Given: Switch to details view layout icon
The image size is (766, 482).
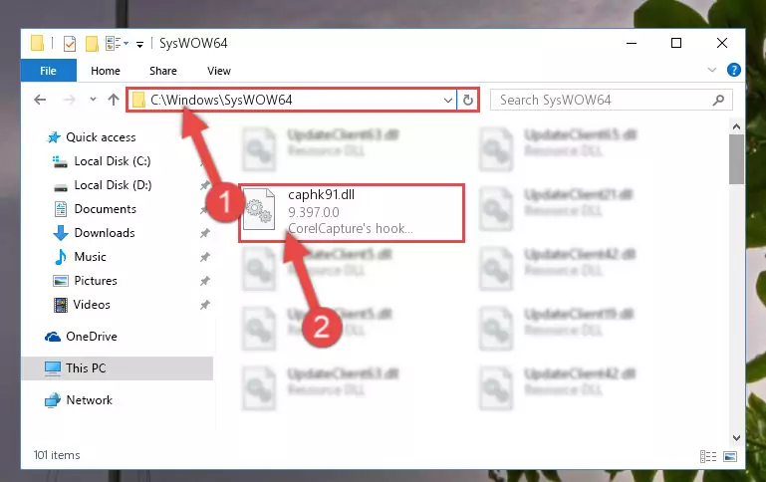Looking at the screenshot, I should tap(708, 456).
